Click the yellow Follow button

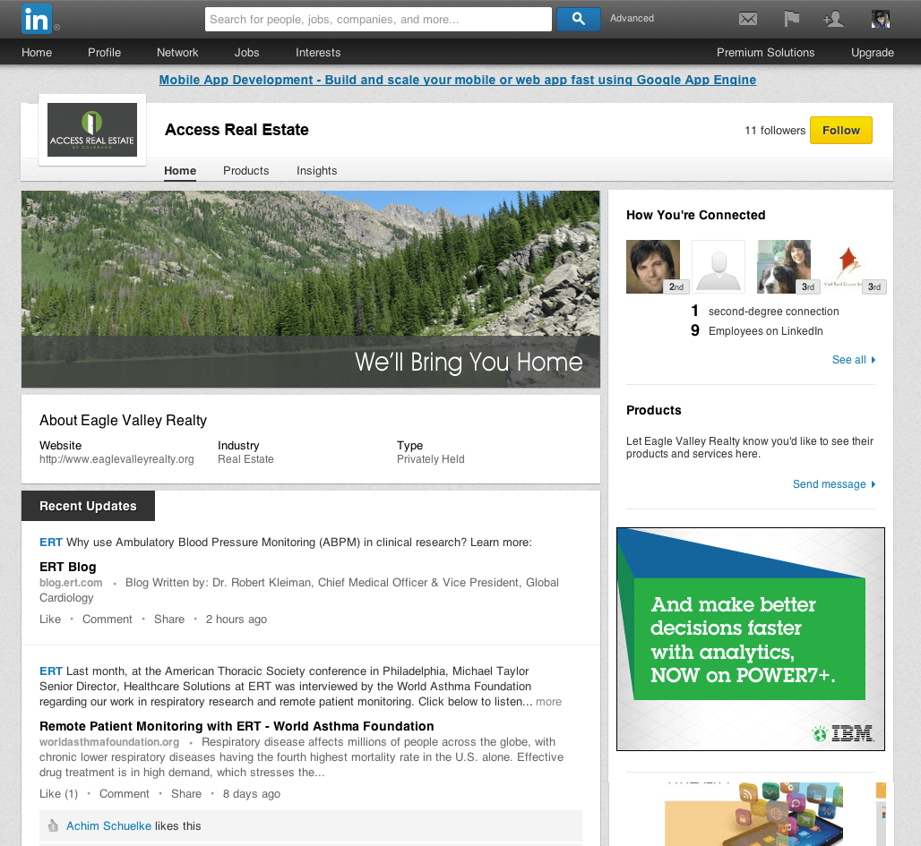(x=841, y=131)
